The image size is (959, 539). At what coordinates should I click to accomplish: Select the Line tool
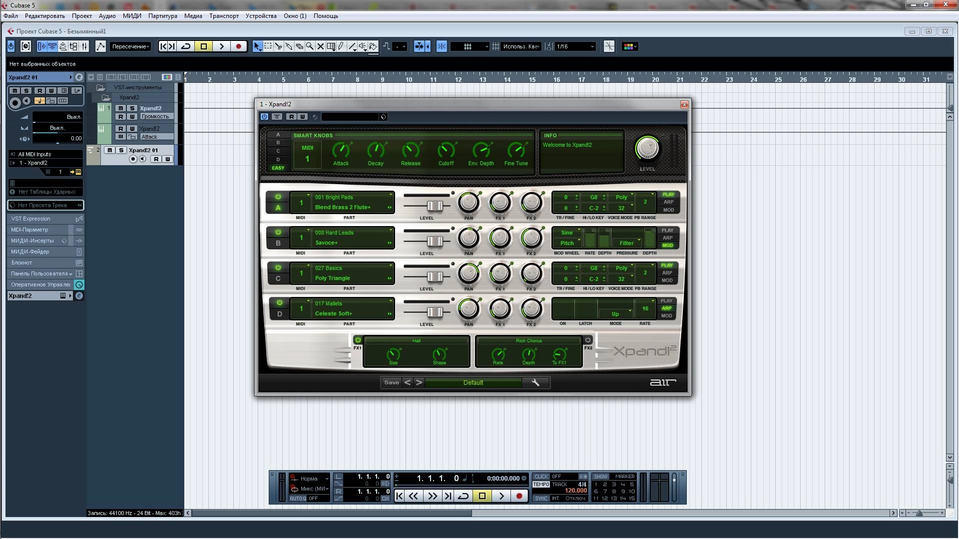click(x=352, y=46)
